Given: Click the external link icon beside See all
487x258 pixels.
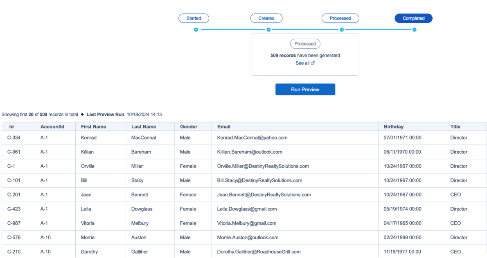Looking at the screenshot, I should point(313,63).
